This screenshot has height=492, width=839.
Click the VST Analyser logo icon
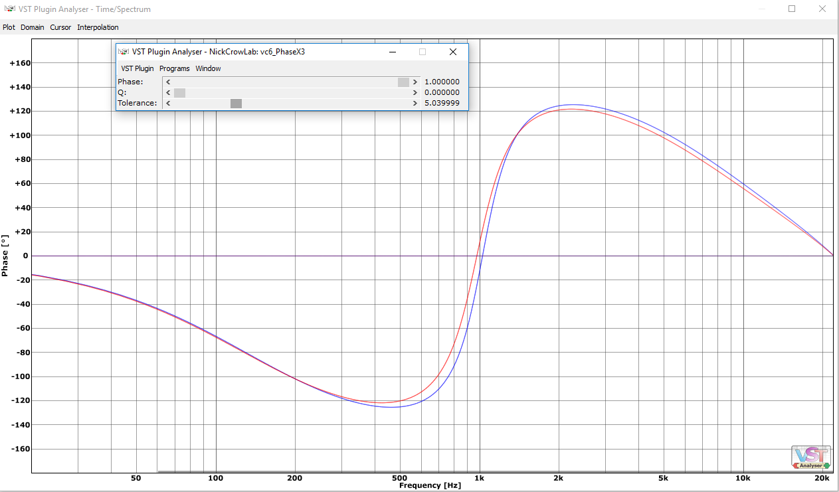(811, 457)
